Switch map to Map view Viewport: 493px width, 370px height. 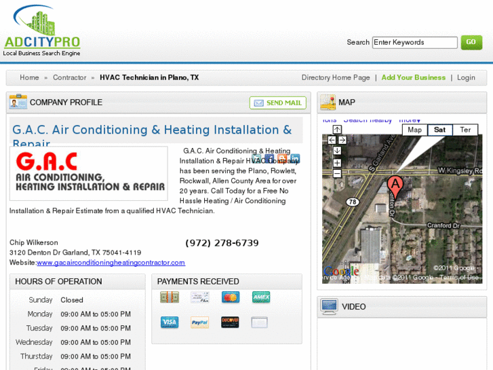[x=415, y=130]
